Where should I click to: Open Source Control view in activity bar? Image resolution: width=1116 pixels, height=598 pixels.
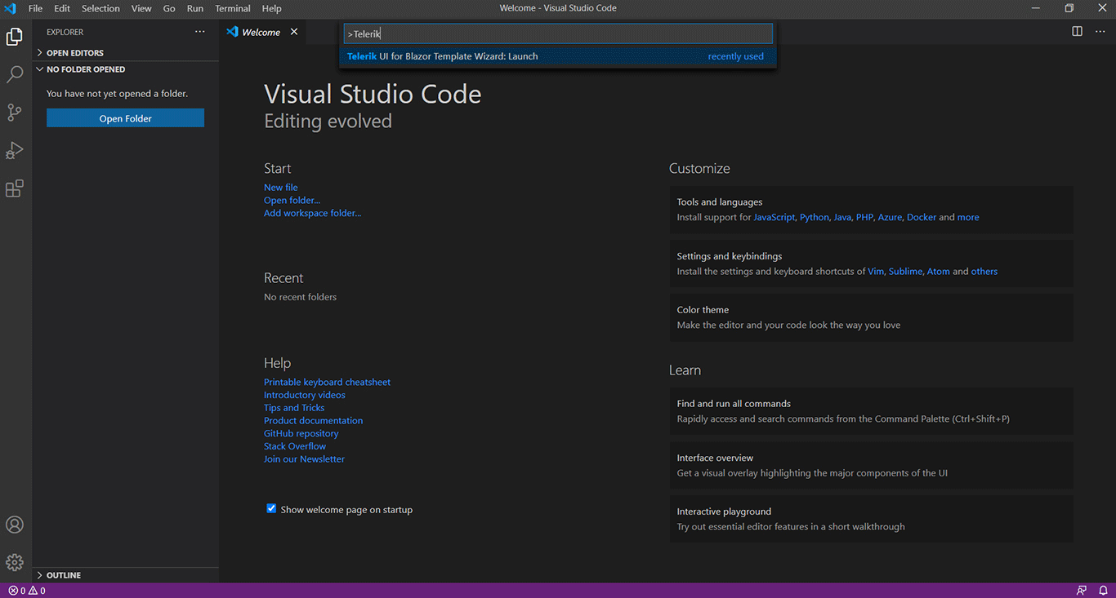(15, 113)
